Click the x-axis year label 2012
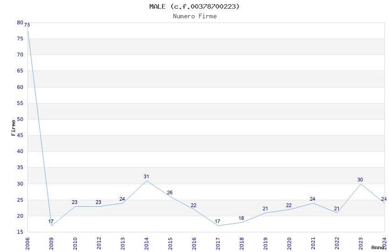 point(99,244)
